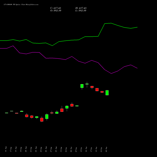Select the green doji candle for 16 Sep
The width and height of the screenshot is (157, 157).
[x=87, y=84]
